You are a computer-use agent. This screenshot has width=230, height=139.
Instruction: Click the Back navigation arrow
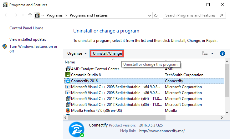pos(6,15)
